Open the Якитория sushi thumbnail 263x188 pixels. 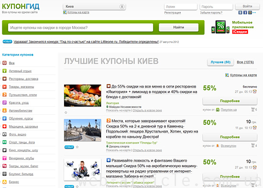click(83, 96)
